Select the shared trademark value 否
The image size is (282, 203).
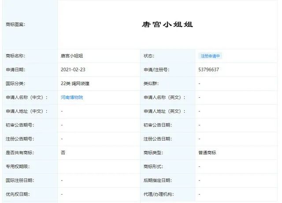(x=63, y=153)
